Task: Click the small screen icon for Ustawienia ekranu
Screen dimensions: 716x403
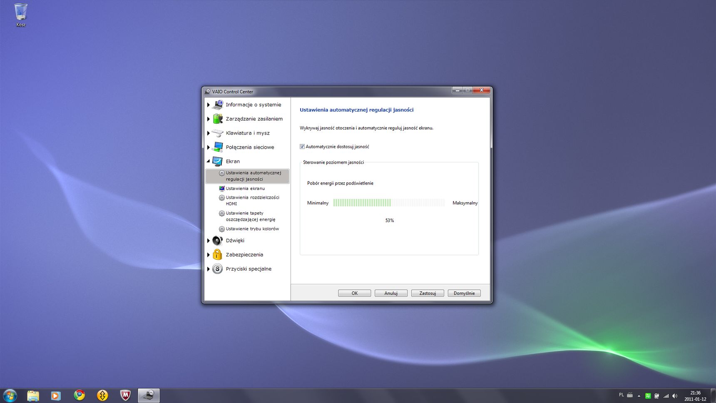Action: click(x=222, y=189)
